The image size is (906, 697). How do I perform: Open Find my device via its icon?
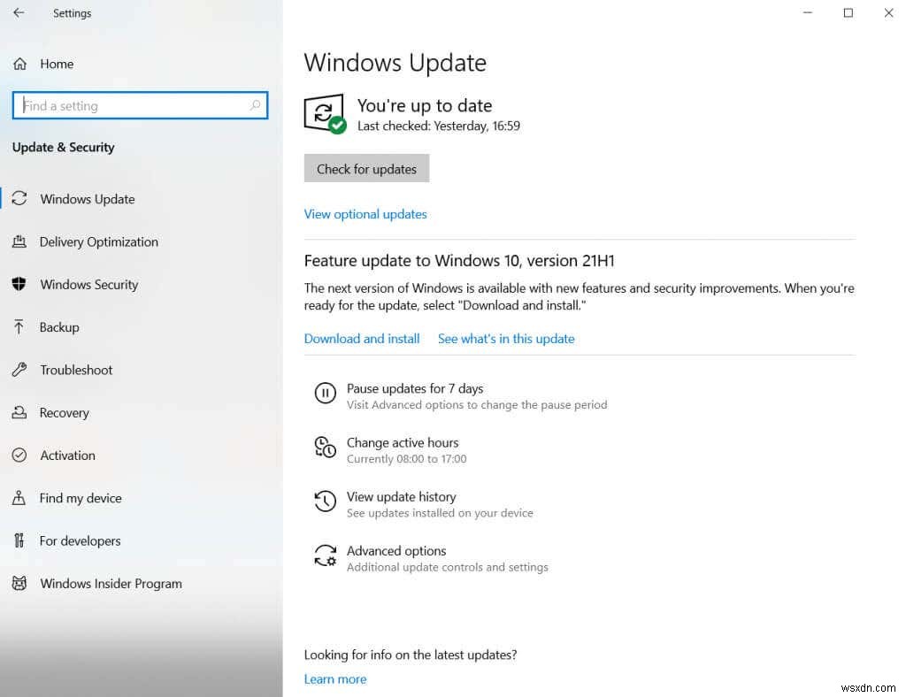[x=19, y=498]
